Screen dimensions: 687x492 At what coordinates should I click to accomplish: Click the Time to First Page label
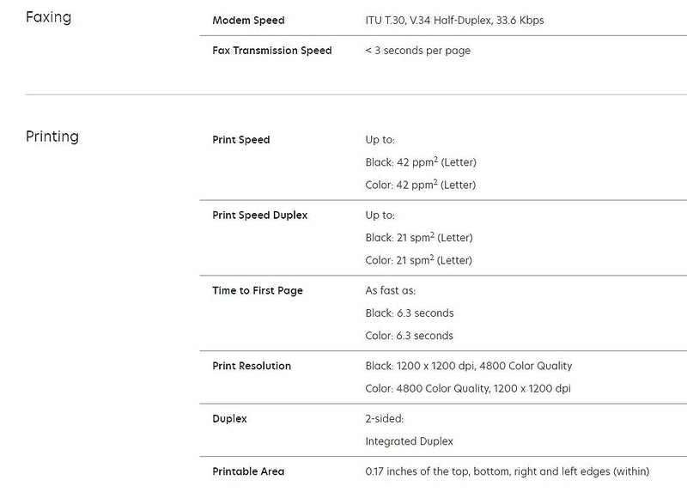[258, 291]
